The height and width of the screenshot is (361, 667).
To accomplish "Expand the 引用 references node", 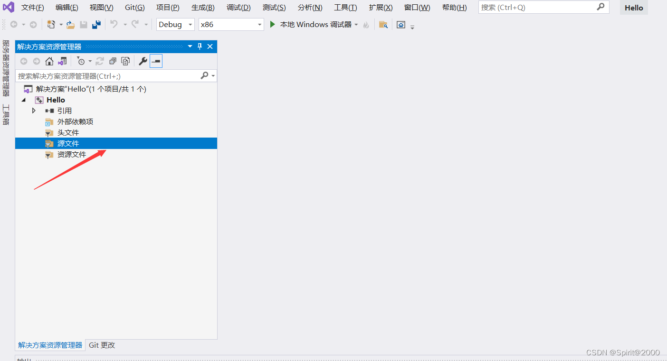I will [x=34, y=111].
